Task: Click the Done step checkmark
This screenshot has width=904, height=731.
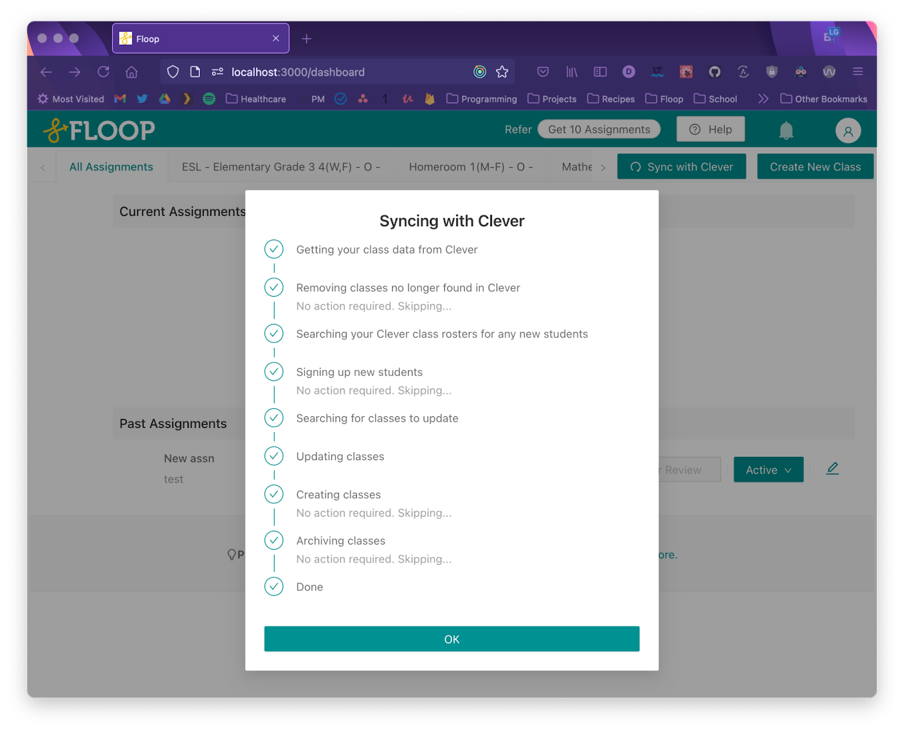Action: coord(273,586)
